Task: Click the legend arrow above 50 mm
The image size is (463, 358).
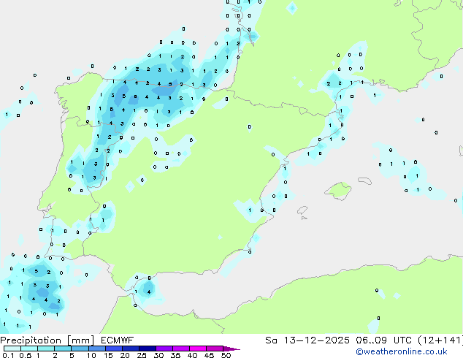Action: [231, 349]
